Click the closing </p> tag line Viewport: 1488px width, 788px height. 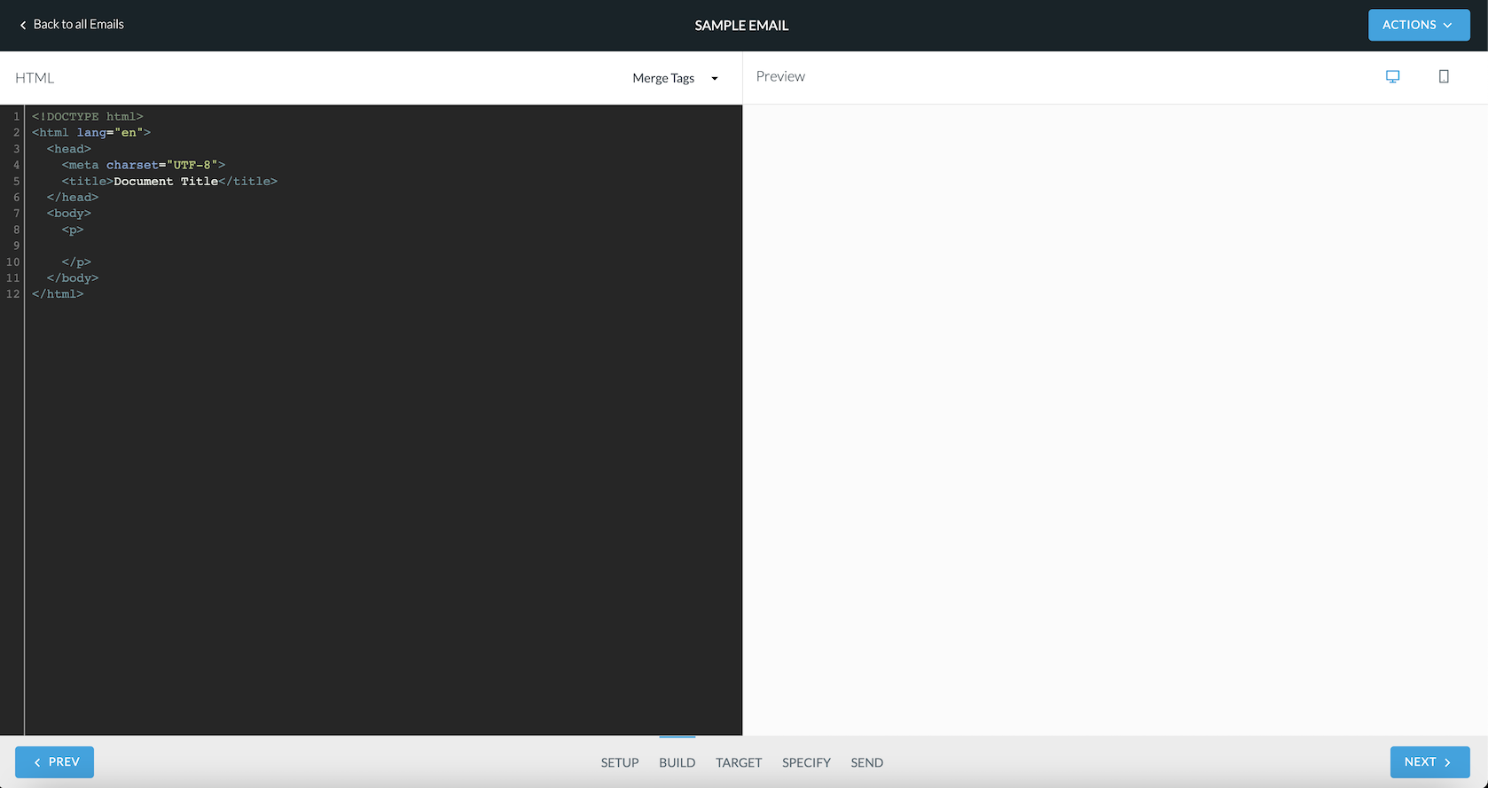[76, 261]
